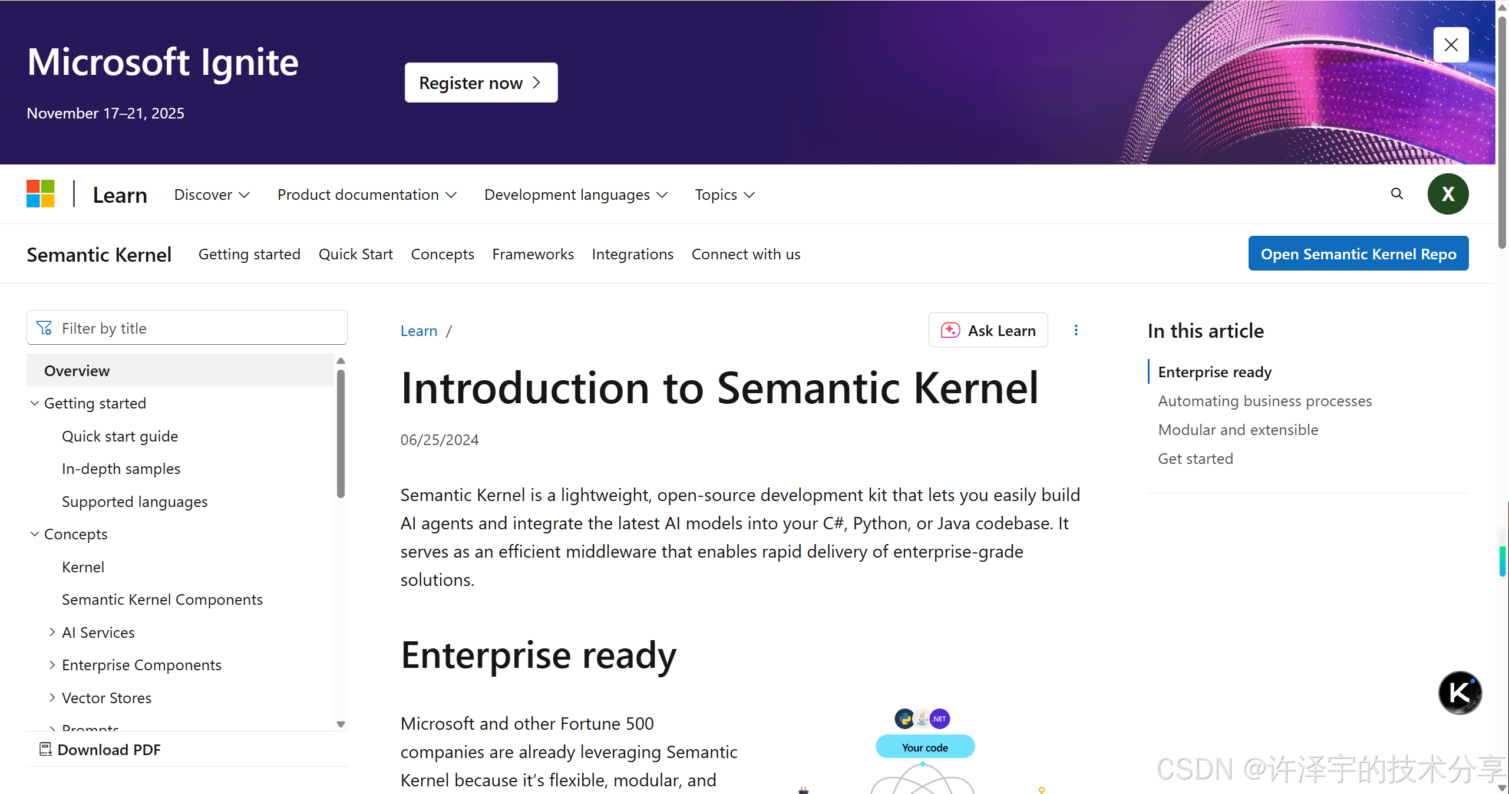
Task: Open your account profile avatar
Action: [1448, 194]
